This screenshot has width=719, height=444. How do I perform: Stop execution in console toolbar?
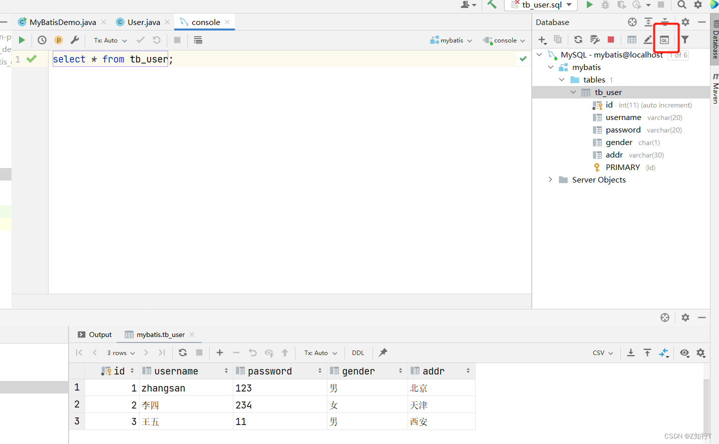pos(177,40)
